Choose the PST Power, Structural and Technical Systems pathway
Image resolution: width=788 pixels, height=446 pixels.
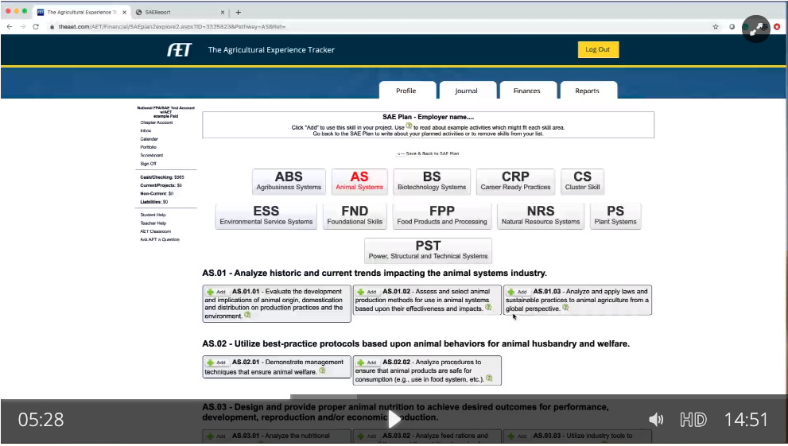click(x=428, y=250)
